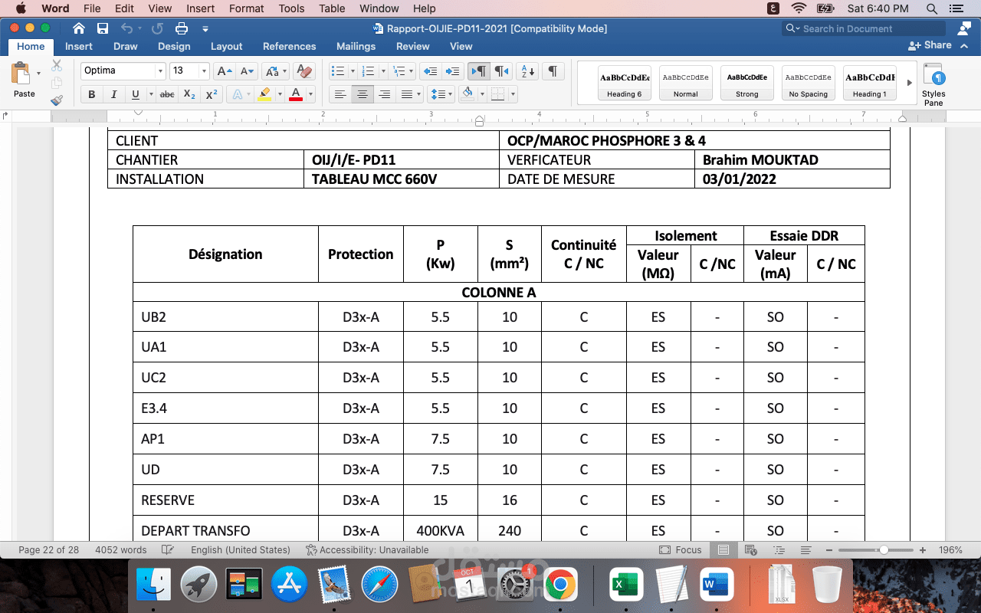Screen dimensions: 981x613
Task: Decrease the paragraph indent
Action: point(430,71)
